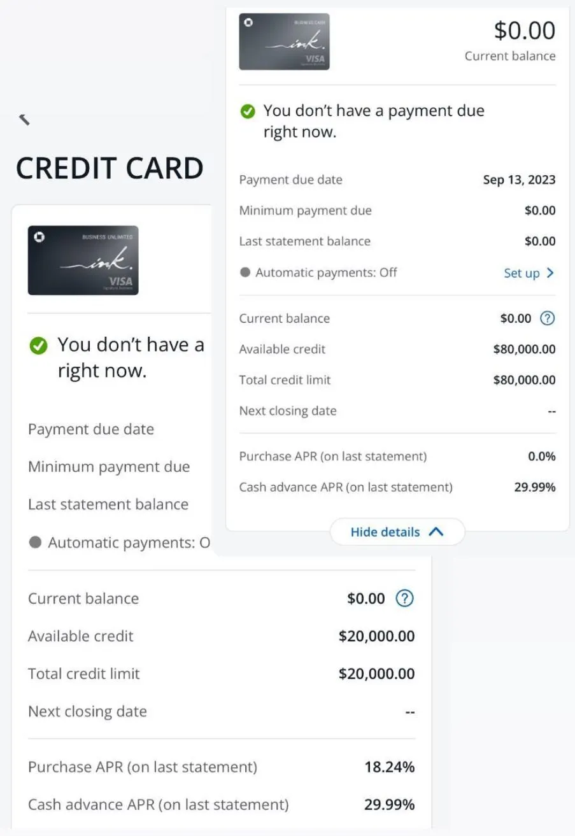Collapse details with Hide details button
Viewport: 575px width, 836px height.
[397, 532]
